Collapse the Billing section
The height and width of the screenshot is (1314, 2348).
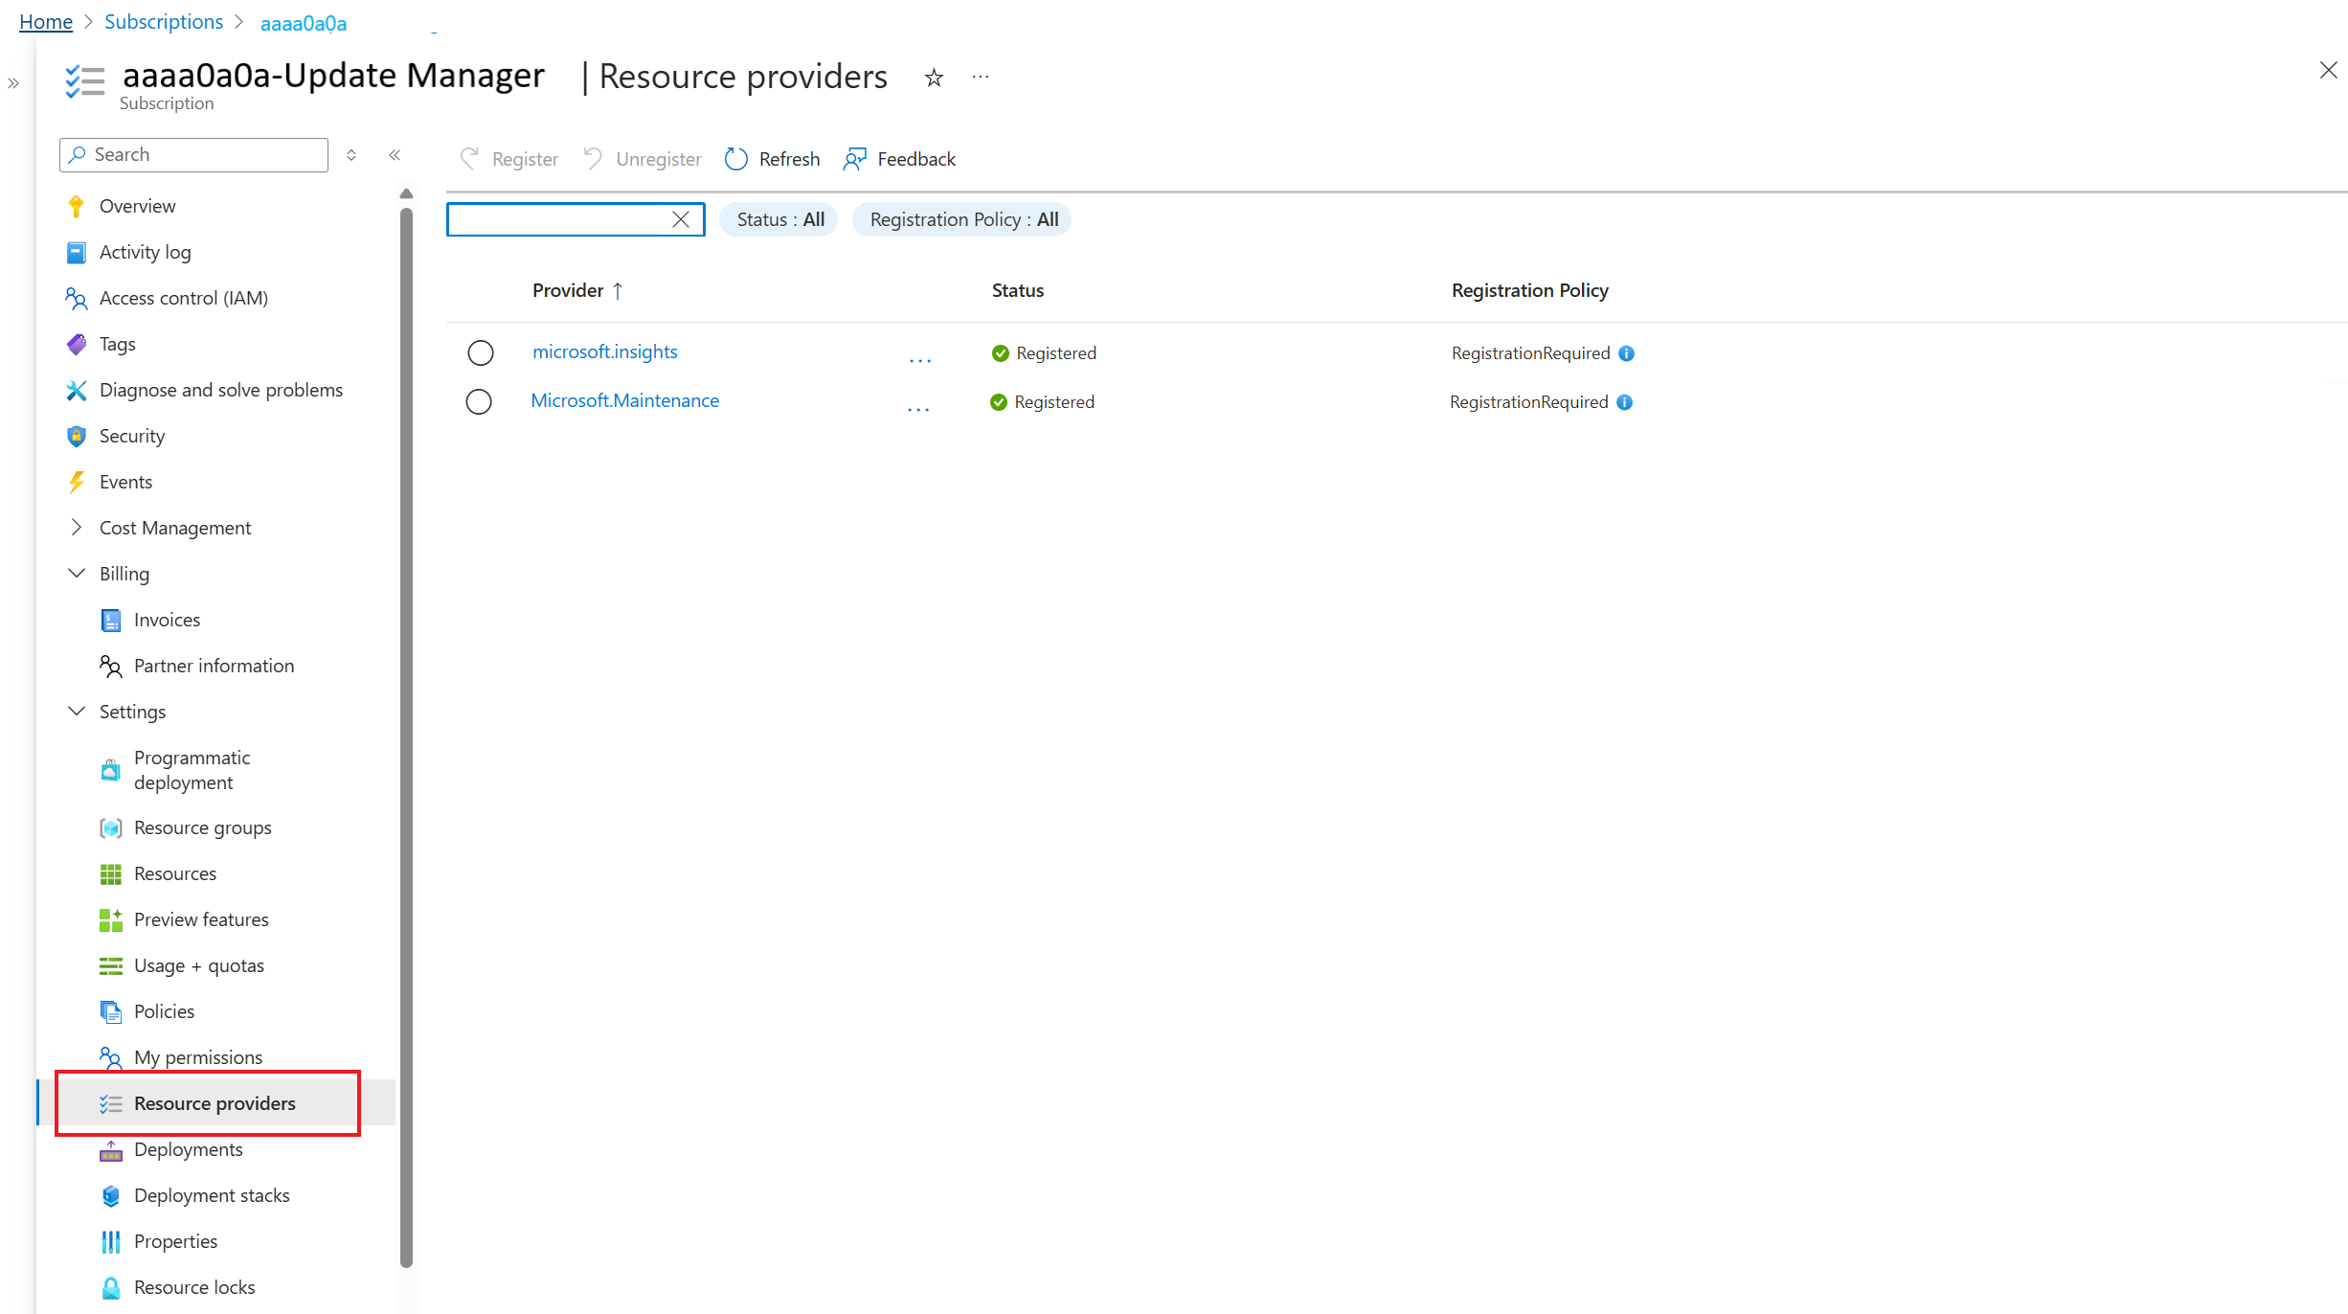pos(77,574)
